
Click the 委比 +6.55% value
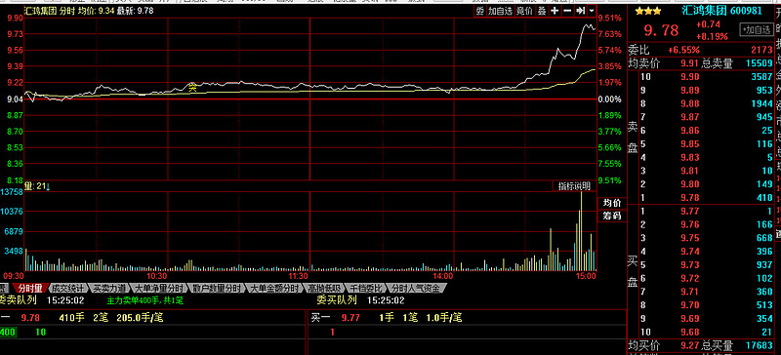pos(684,50)
